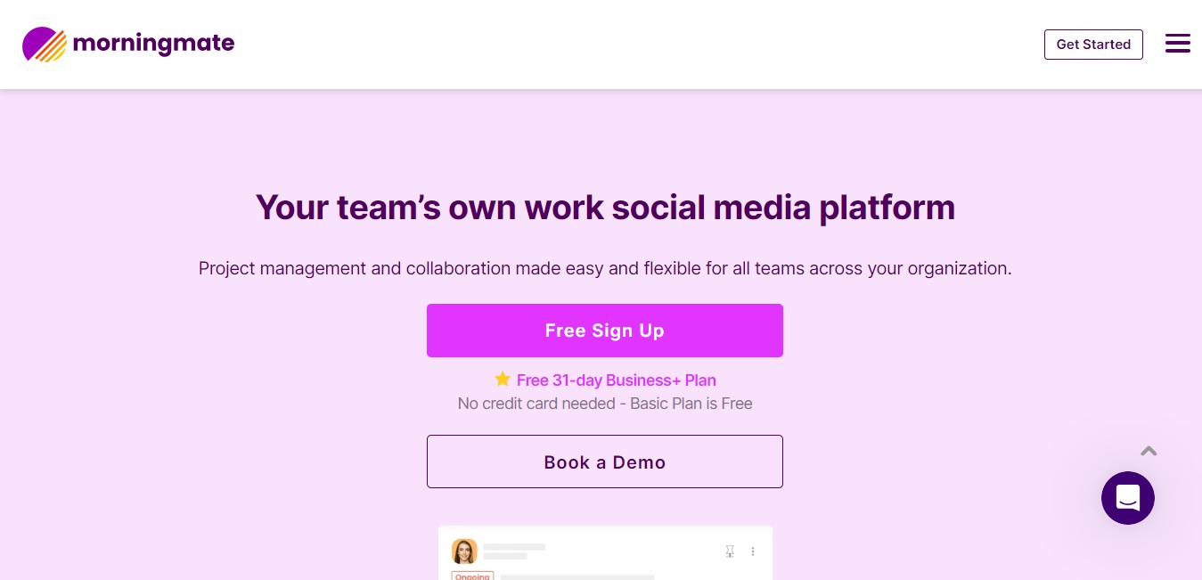
Task: Click the Free 31-day Business+ Plan text
Action: click(x=617, y=380)
